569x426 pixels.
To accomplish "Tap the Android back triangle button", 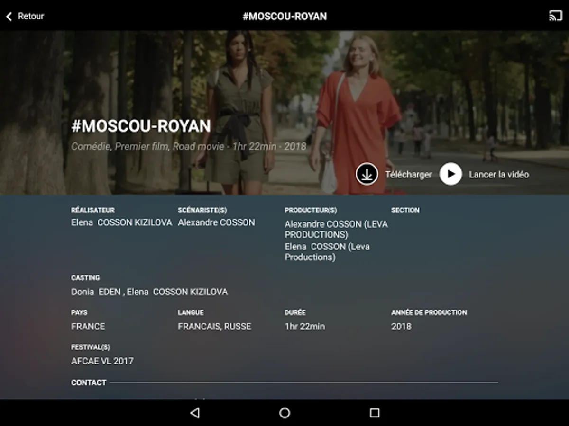I will (194, 413).
